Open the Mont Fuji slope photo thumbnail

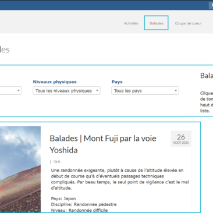point(20,169)
